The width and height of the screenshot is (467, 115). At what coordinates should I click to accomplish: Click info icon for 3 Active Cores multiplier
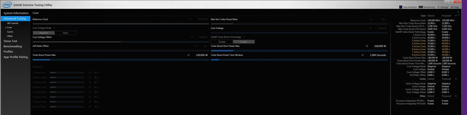(x=90, y=82)
